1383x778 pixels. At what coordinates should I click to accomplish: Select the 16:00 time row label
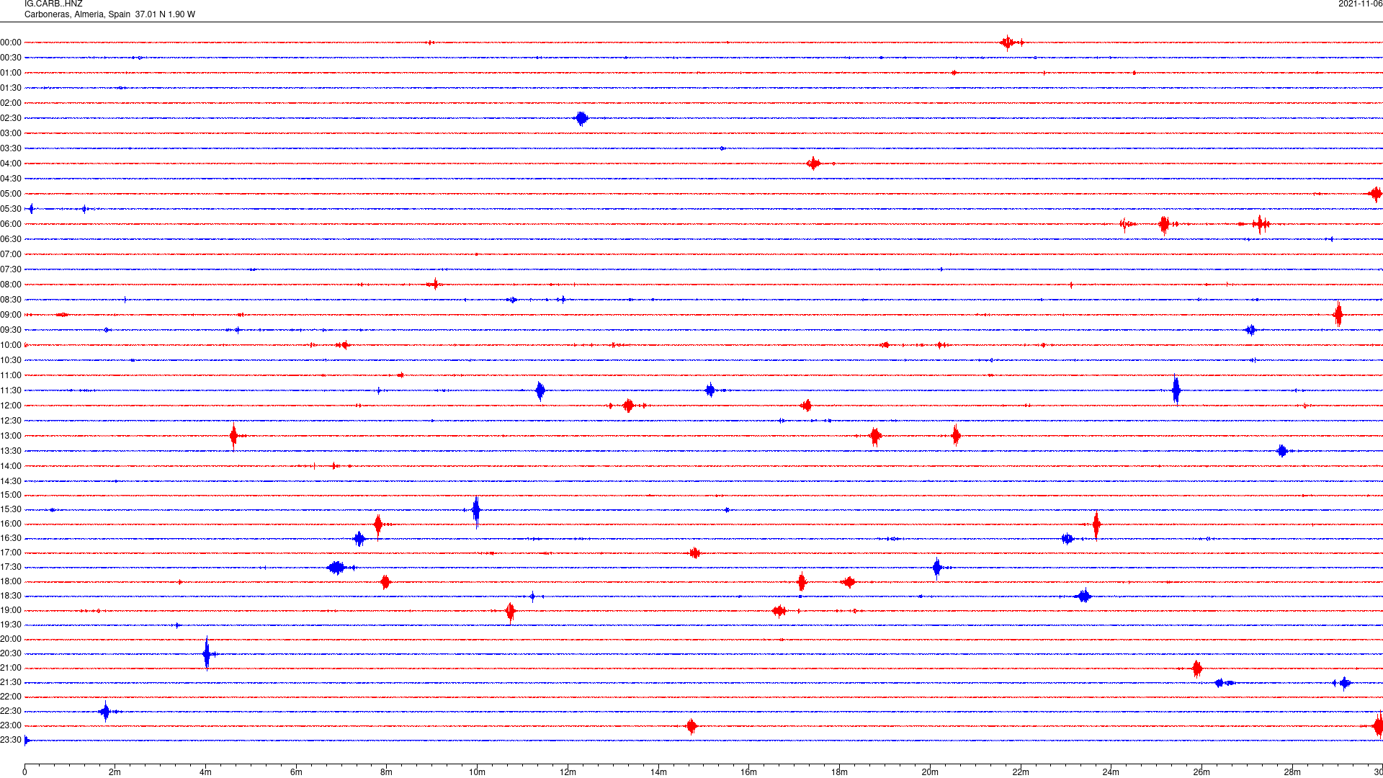11,524
